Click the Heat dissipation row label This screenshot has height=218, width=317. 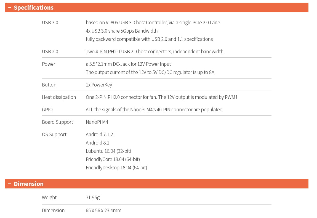point(59,97)
